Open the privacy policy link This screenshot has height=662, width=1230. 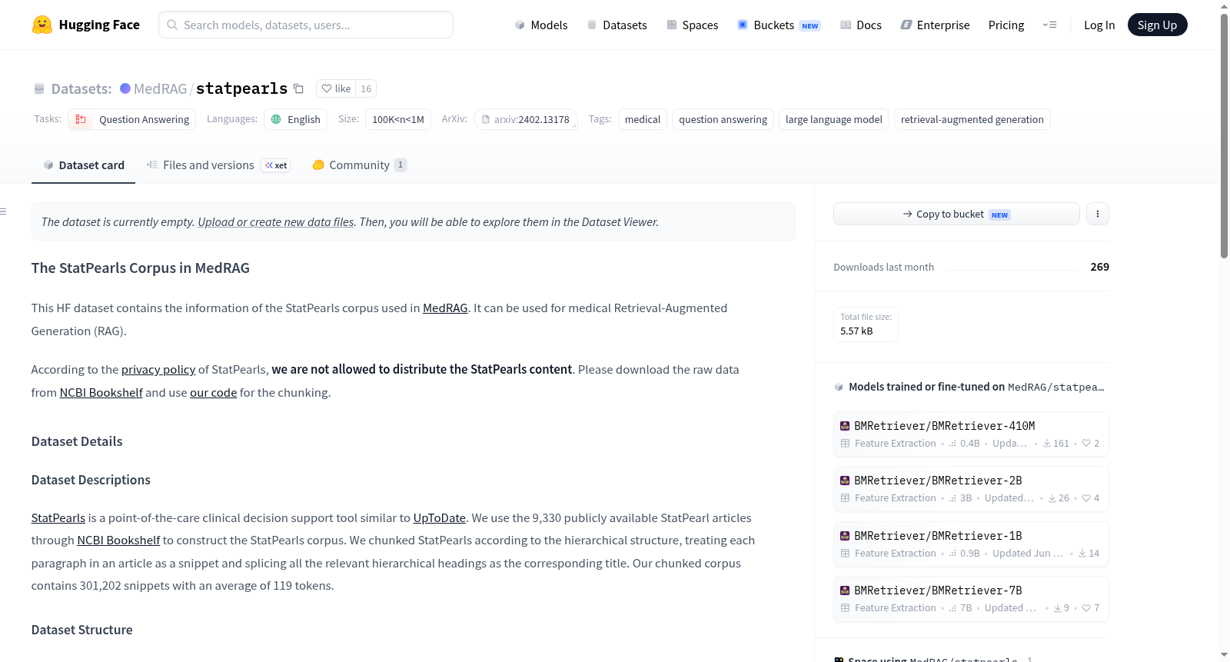pyautogui.click(x=158, y=370)
